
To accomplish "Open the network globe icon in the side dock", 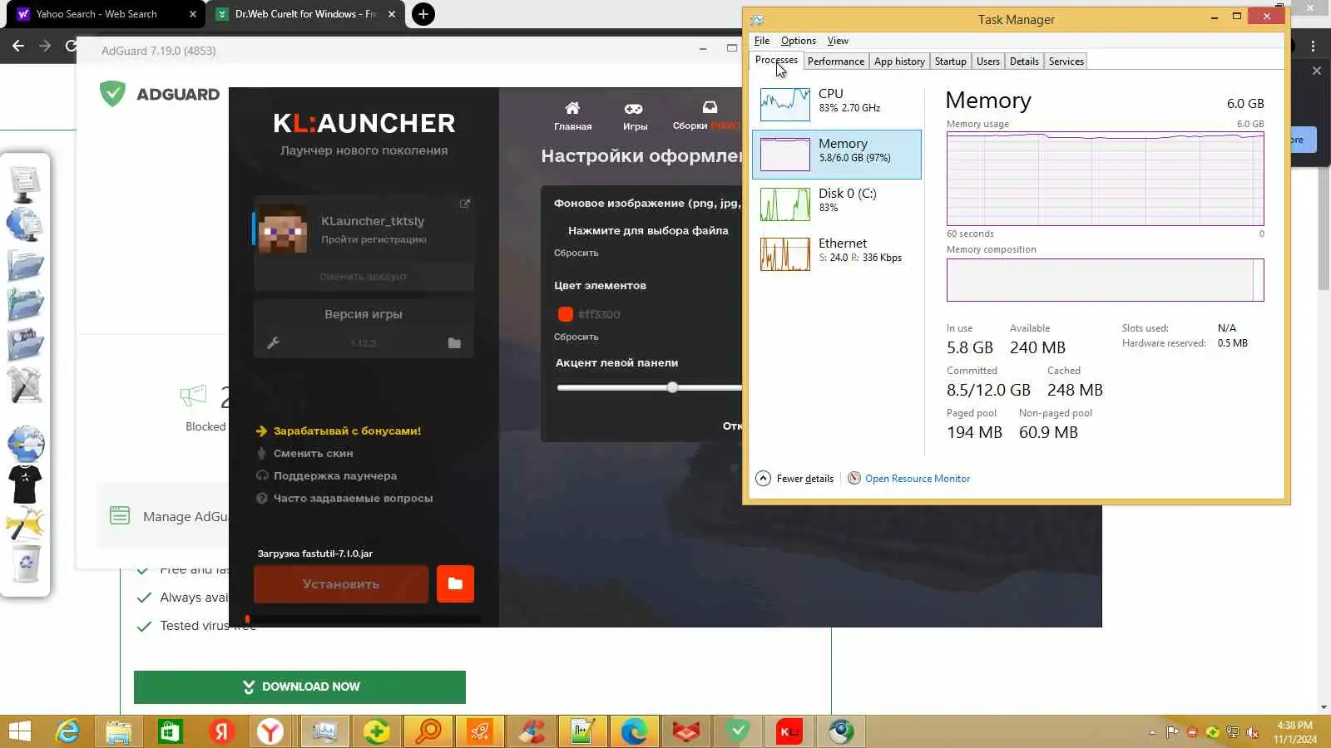I will tap(25, 224).
